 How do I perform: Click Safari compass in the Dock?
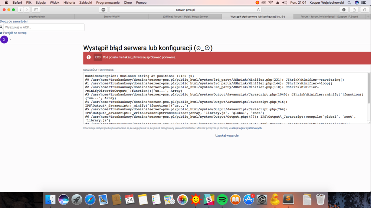(x=90, y=199)
